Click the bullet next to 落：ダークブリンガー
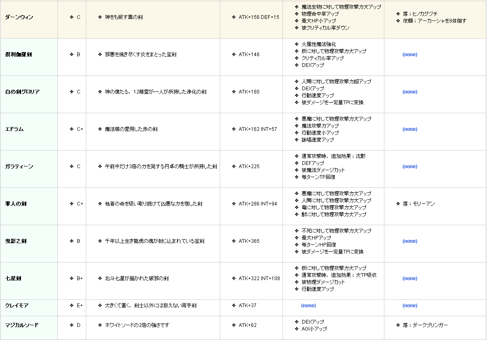 [x=398, y=325]
